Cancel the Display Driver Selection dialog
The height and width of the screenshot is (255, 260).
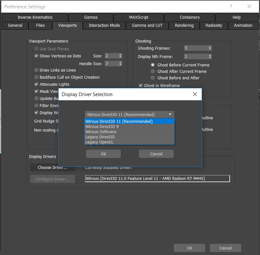click(156, 154)
